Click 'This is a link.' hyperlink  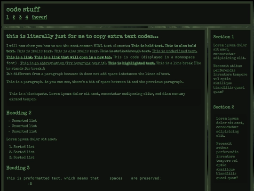20,57
